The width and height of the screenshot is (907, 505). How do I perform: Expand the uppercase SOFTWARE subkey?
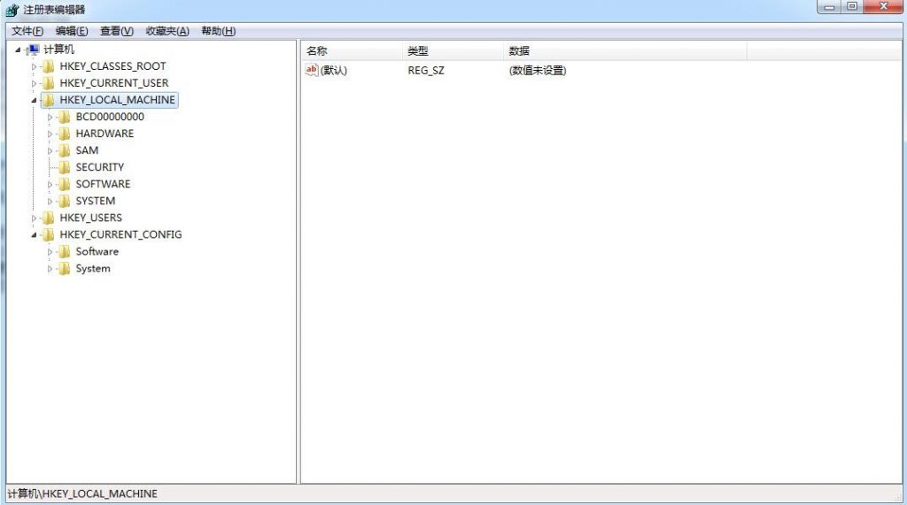pos(50,184)
